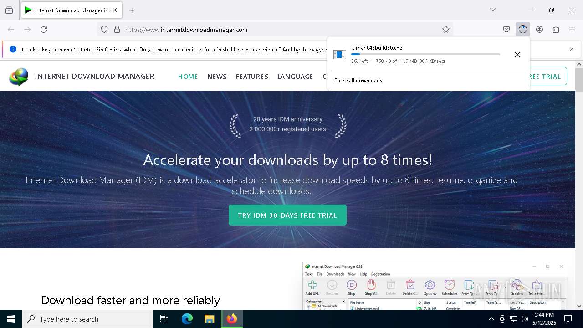
Task: Click Firefox icon on taskbar
Action: pos(232,319)
